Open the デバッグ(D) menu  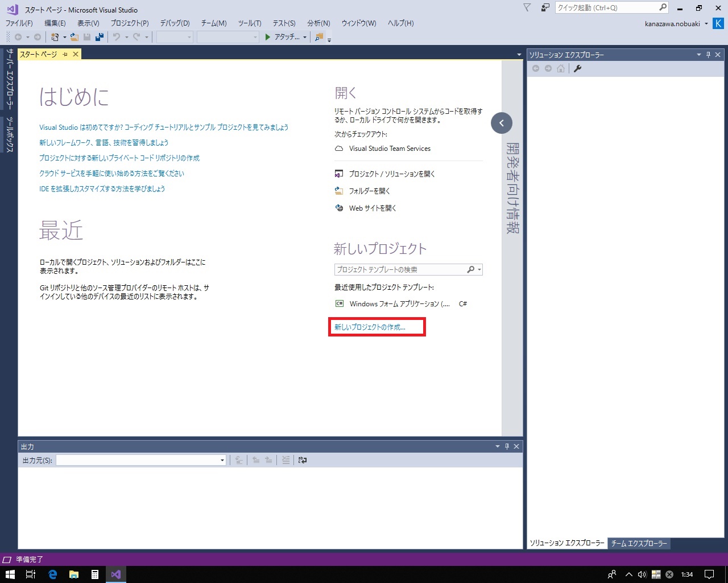click(x=175, y=23)
